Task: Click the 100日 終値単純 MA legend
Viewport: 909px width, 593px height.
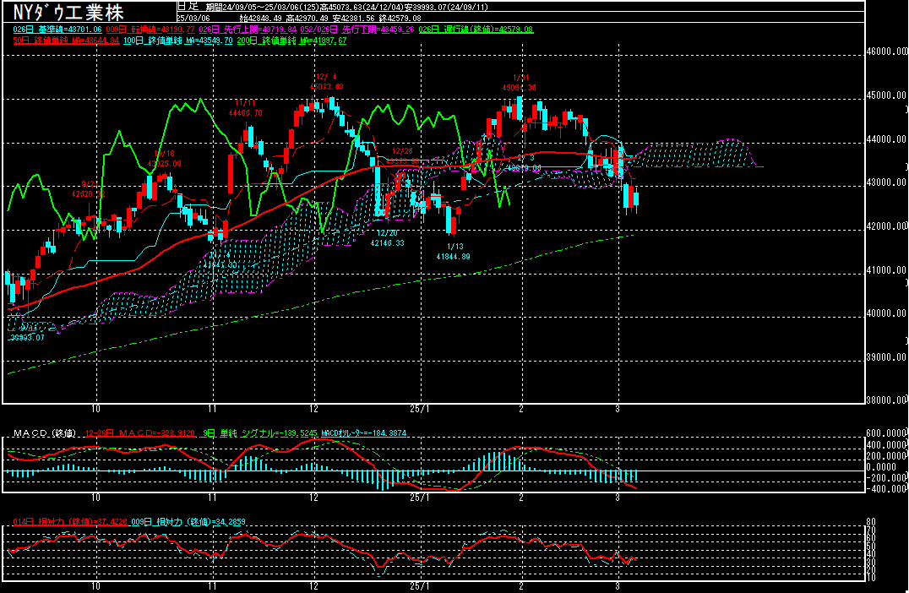Action: pos(178,41)
